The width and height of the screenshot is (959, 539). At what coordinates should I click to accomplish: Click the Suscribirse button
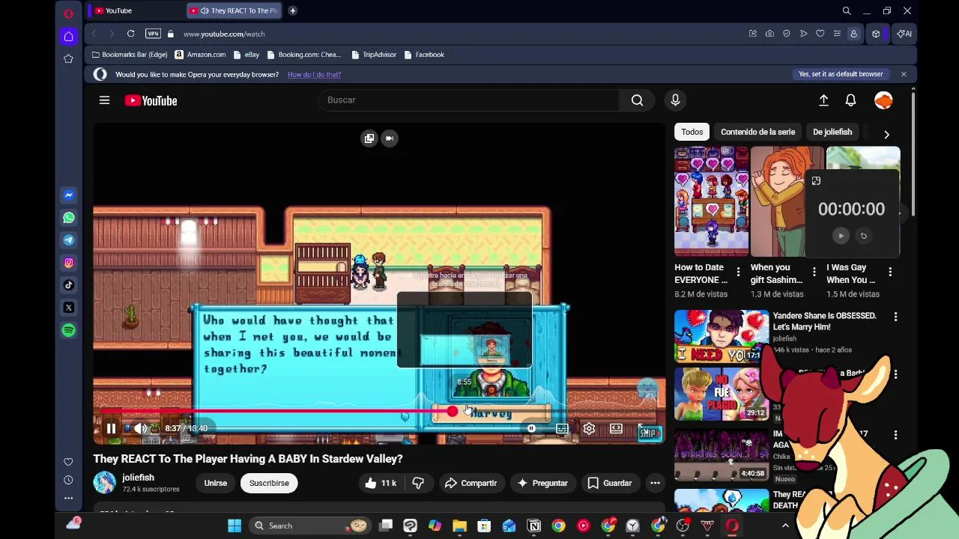269,484
